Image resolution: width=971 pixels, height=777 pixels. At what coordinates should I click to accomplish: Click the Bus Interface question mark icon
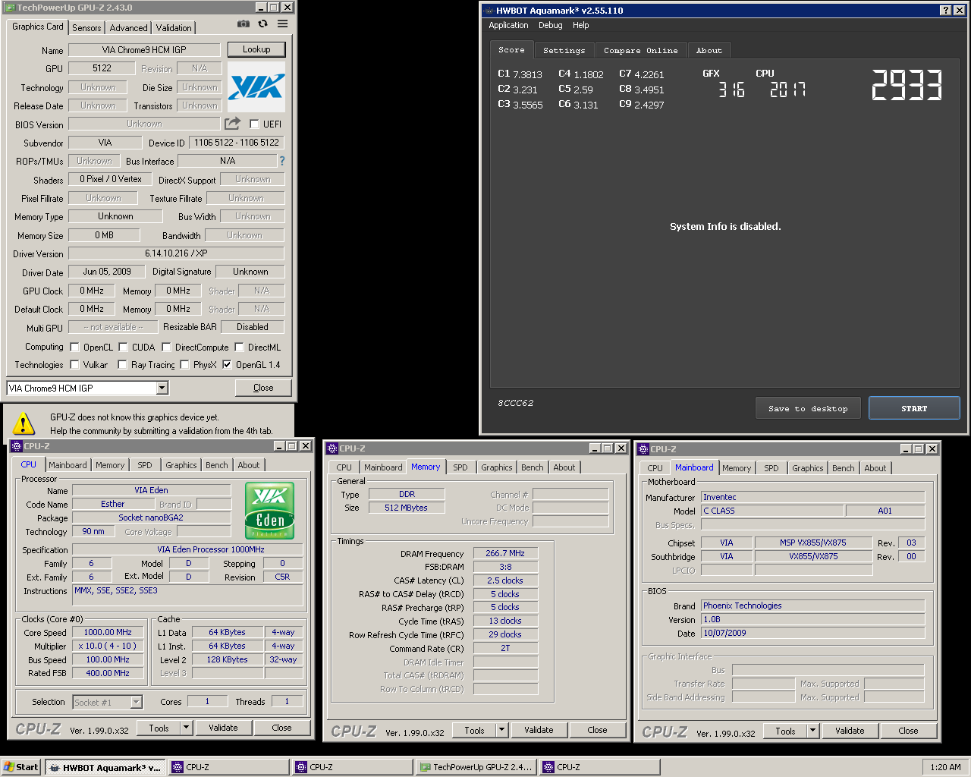[x=282, y=161]
